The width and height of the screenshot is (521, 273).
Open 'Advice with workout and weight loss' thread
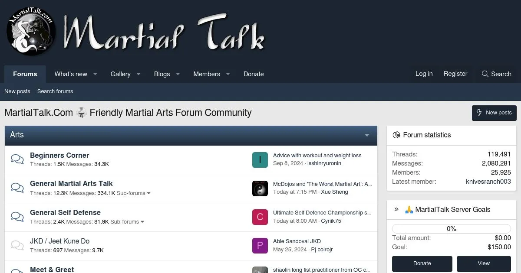tap(317, 156)
